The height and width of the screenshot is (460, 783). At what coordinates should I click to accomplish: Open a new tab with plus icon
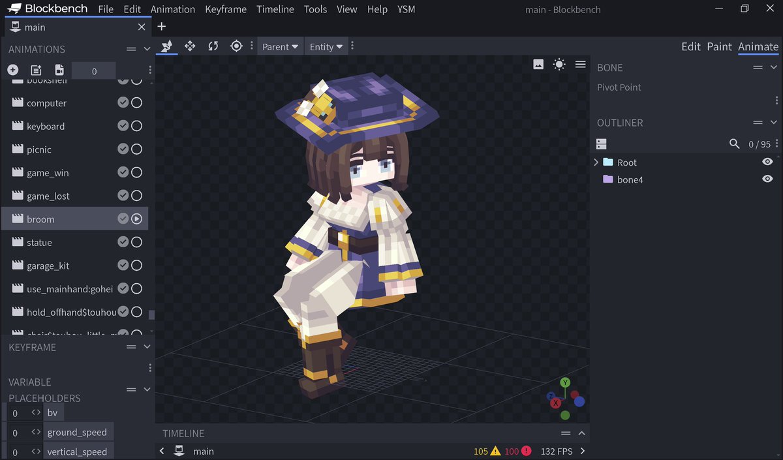point(162,27)
